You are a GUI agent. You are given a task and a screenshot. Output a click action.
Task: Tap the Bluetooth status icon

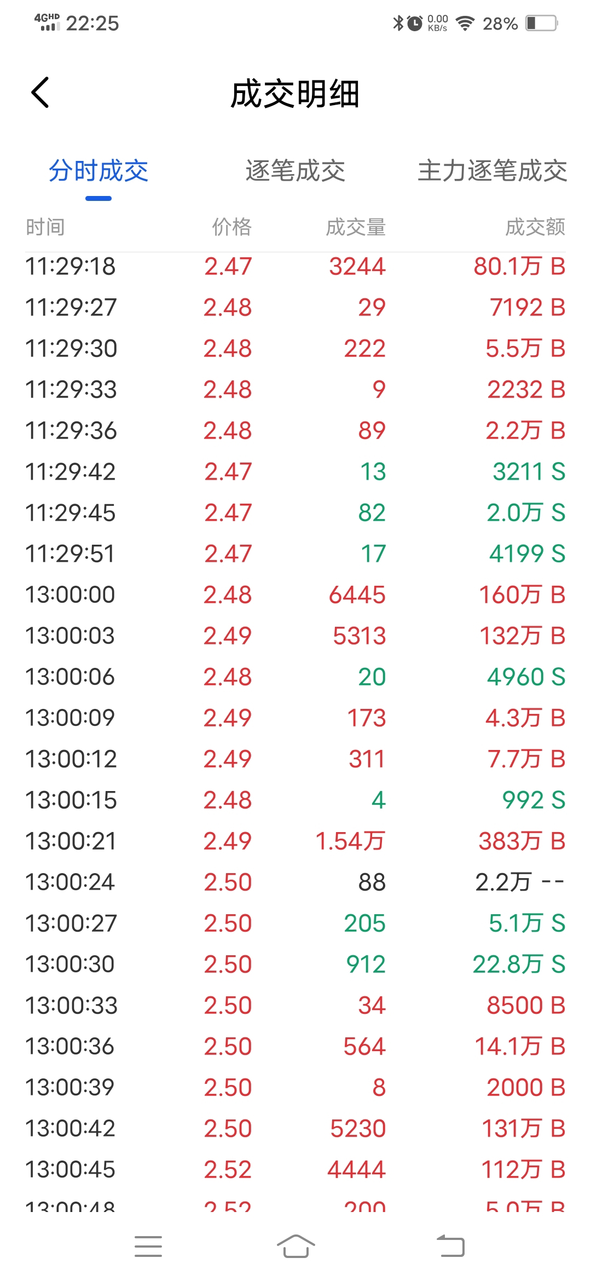398,24
